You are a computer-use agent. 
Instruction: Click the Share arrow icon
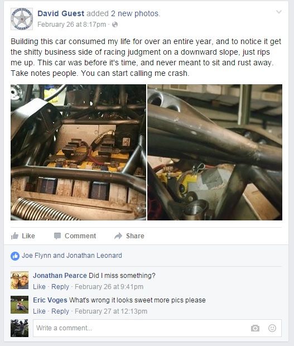(x=118, y=236)
